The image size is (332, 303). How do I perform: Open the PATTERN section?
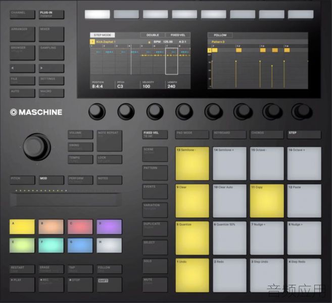pyautogui.click(x=155, y=173)
